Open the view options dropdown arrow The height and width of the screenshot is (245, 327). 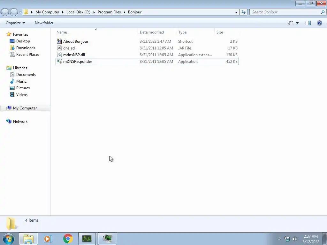(x=297, y=23)
